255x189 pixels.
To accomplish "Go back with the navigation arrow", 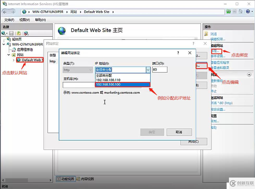I will click(5, 12).
